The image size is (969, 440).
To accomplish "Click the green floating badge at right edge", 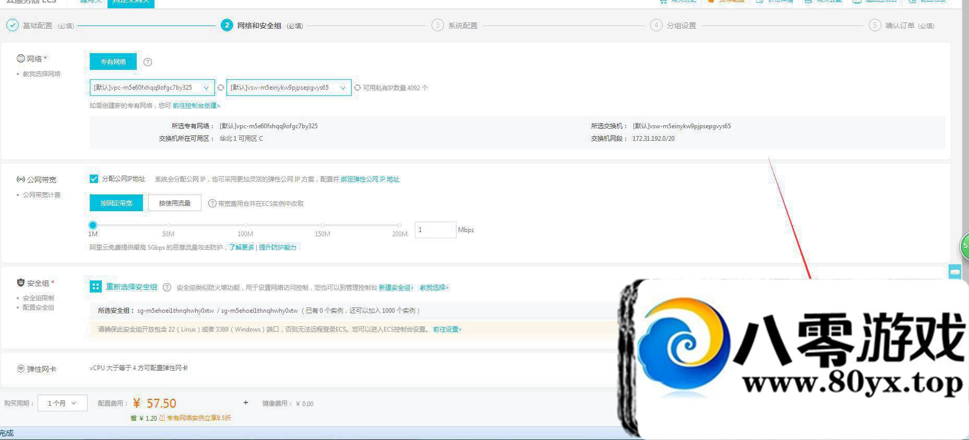I will coord(965,246).
